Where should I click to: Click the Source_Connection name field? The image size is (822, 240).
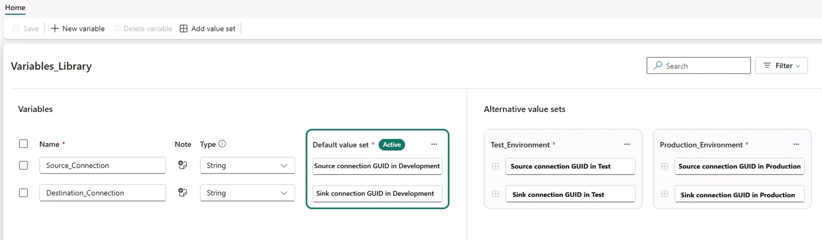[102, 166]
